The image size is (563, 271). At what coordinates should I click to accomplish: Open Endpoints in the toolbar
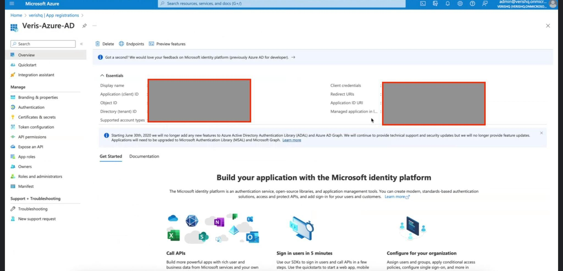(x=131, y=44)
